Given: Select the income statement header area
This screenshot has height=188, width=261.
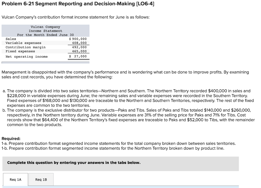Looking at the screenshot, I should tap(45, 30).
